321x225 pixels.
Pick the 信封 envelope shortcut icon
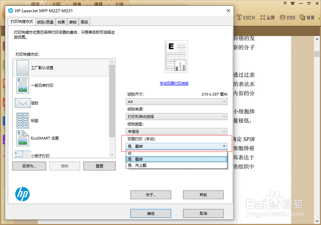click(22, 103)
